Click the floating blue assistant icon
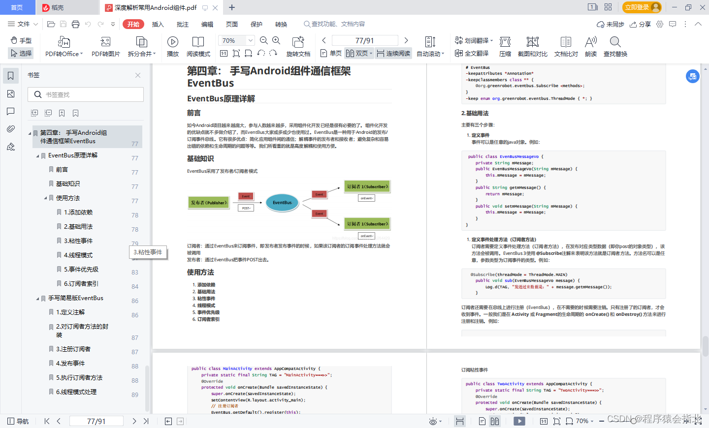The width and height of the screenshot is (709, 428). point(693,76)
